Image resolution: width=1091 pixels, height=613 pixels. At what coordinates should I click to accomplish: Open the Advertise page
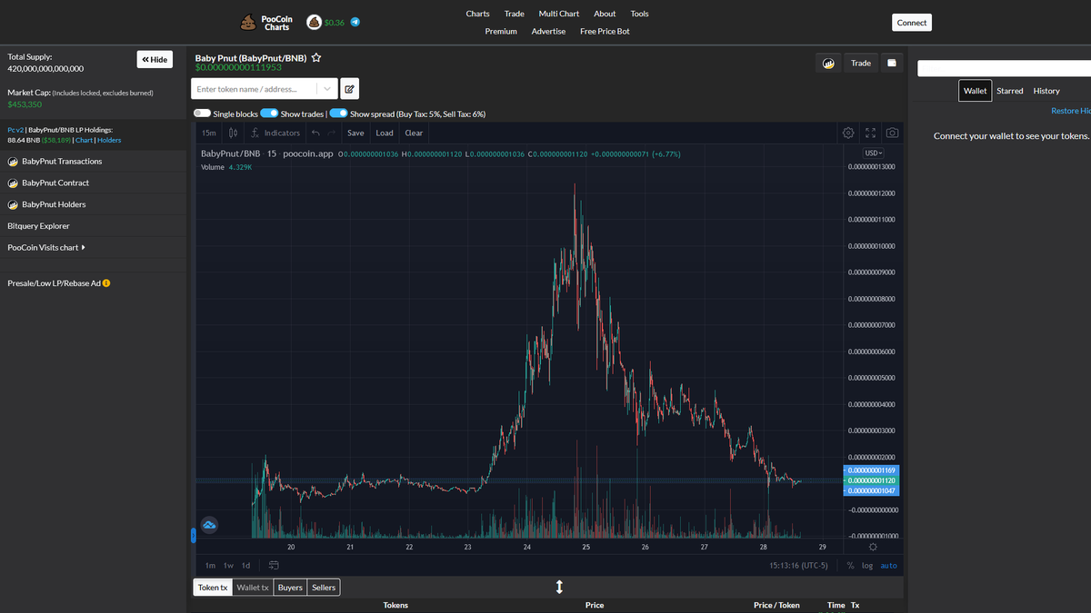pos(548,31)
